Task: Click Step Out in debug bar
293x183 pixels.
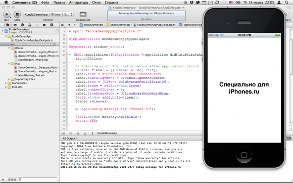Action: click(x=92, y=133)
